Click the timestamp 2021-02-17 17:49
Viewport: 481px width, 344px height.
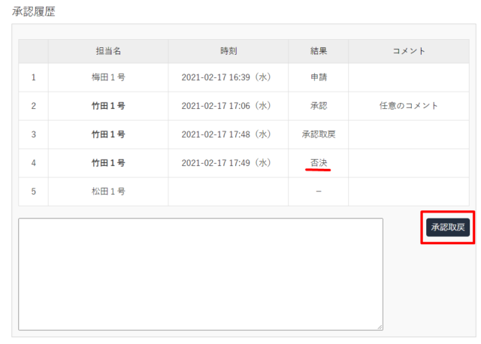click(x=226, y=163)
